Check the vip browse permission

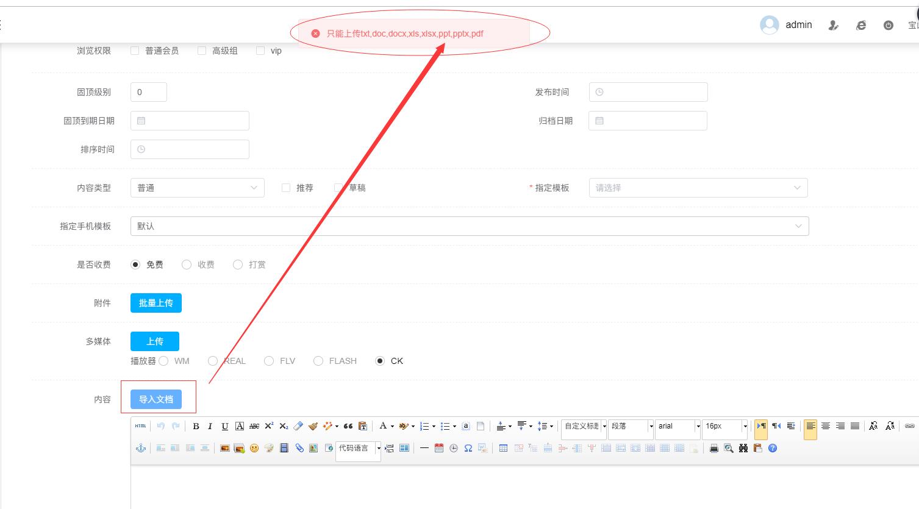[260, 51]
